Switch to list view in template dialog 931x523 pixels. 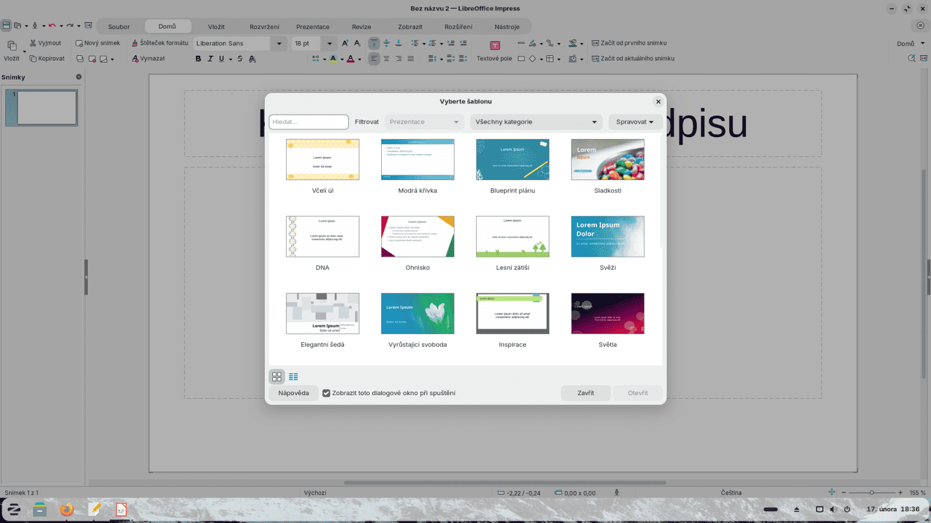tap(293, 377)
